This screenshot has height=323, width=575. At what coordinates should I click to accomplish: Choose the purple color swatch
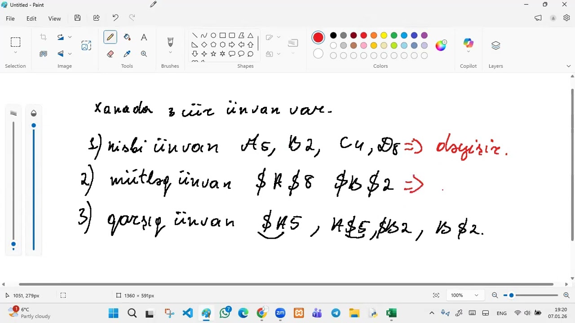pyautogui.click(x=424, y=35)
